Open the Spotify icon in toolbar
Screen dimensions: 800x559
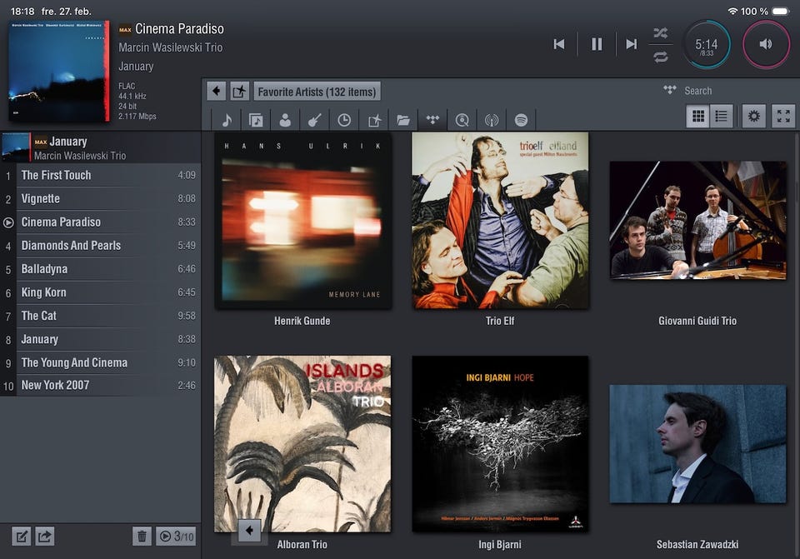click(521, 120)
